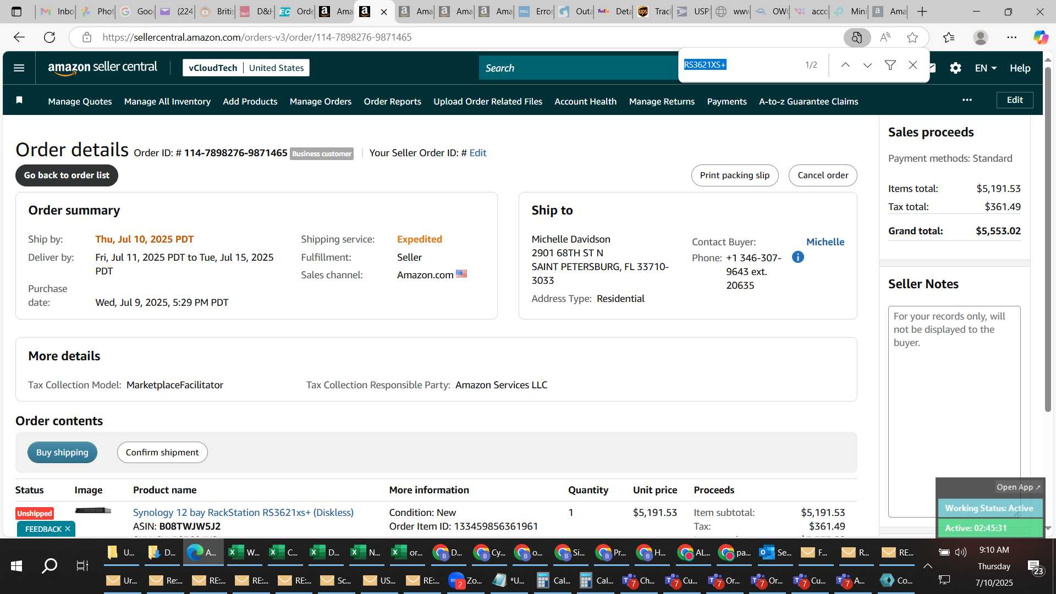This screenshot has width=1056, height=594.
Task: Click the Seller Notes text area
Action: pyautogui.click(x=954, y=411)
